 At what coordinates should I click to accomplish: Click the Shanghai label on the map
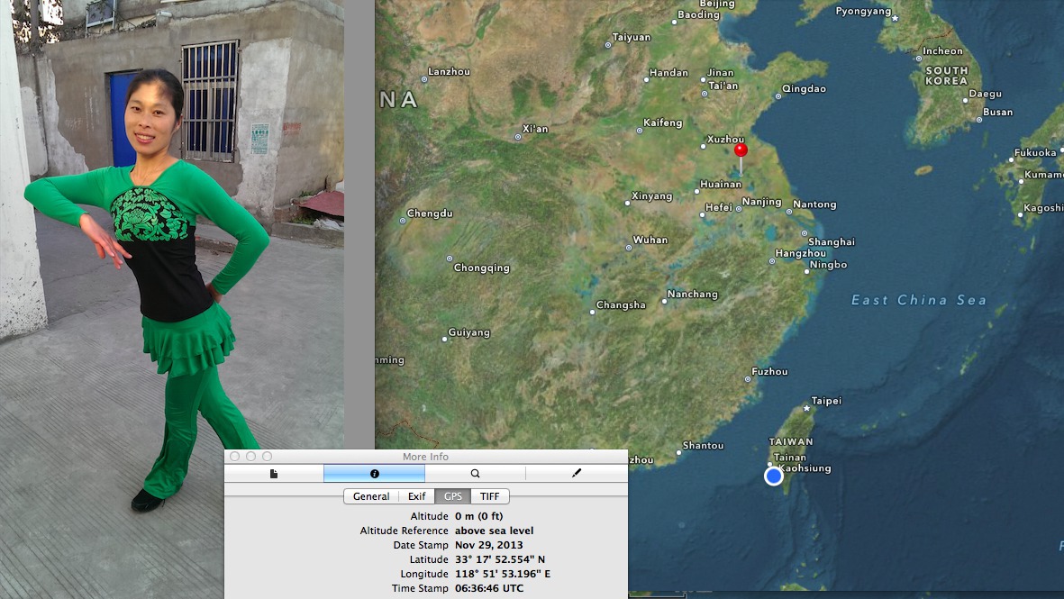coord(832,241)
